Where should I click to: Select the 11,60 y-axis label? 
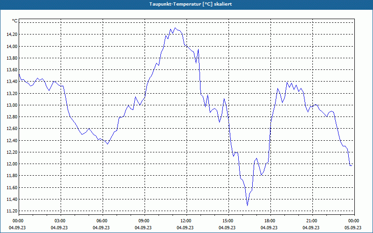pos(12,188)
